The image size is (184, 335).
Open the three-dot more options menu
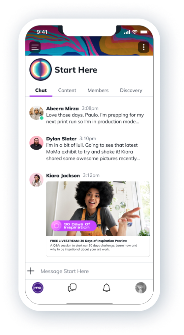click(x=143, y=47)
